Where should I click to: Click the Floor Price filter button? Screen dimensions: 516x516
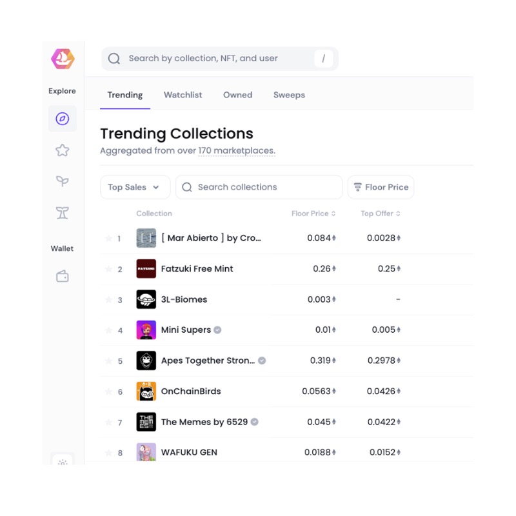[381, 187]
